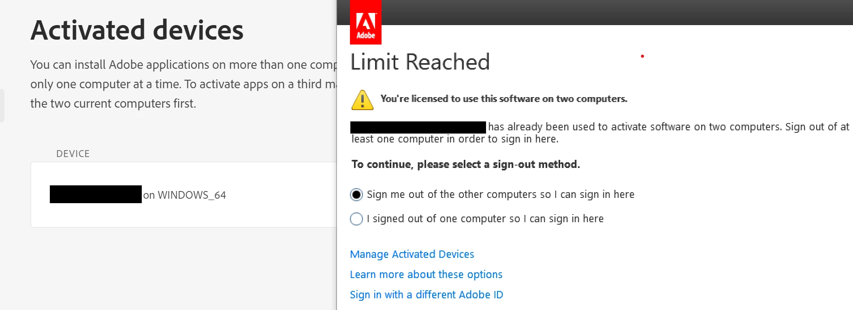Click the blacked-out device name
853x310 pixels.
pos(96,194)
